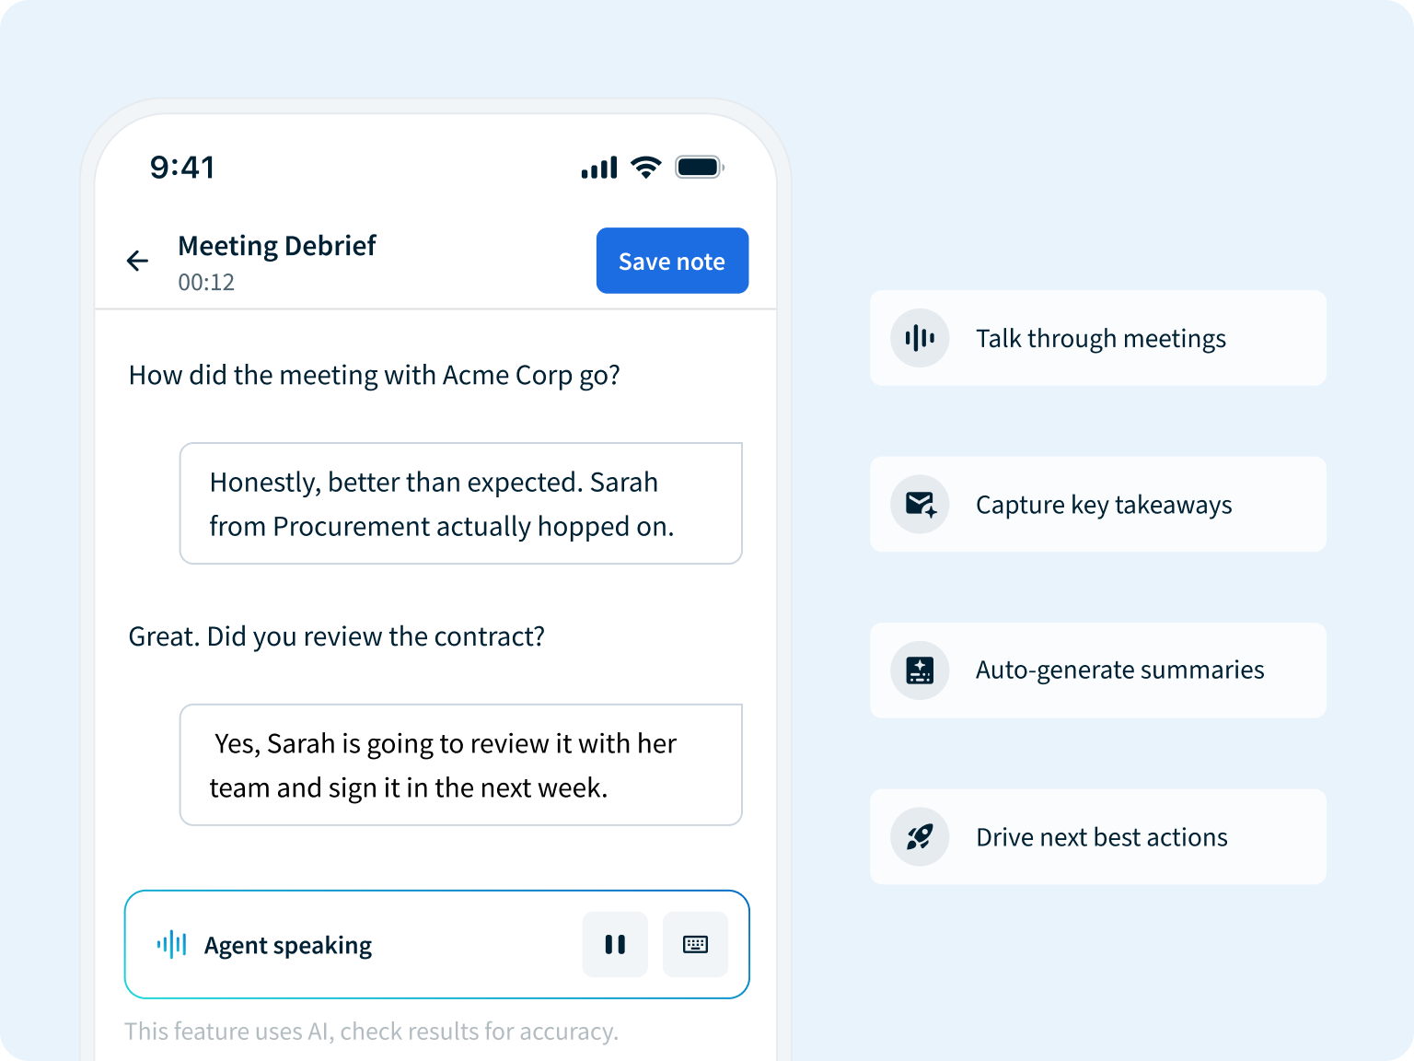This screenshot has width=1414, height=1061.
Task: Click the question 'How did the meeting with Acme Corp go?'
Action: pos(375,375)
